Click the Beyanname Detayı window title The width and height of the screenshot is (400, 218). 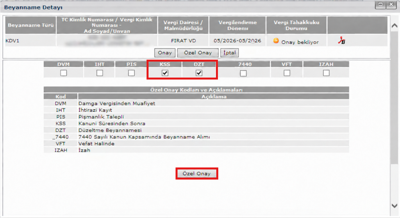pyautogui.click(x=33, y=7)
